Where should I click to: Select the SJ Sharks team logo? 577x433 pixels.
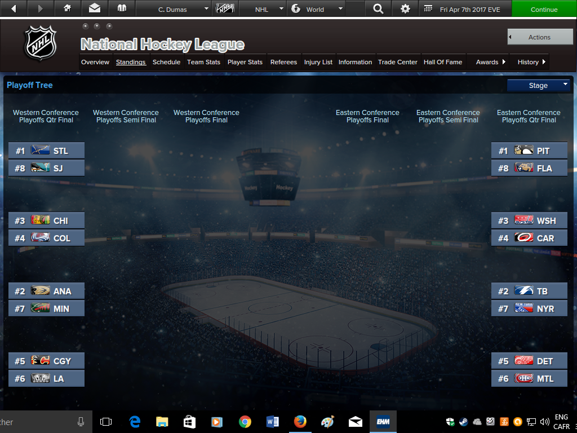40,168
